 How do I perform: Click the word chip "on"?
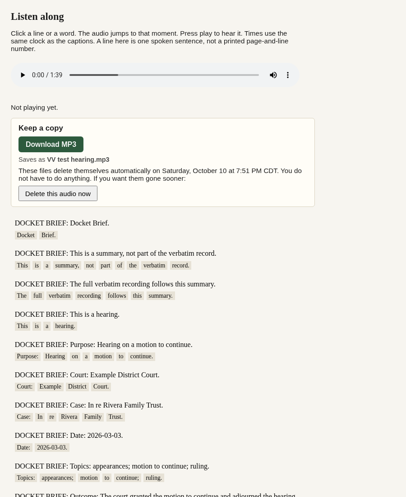coord(75,356)
